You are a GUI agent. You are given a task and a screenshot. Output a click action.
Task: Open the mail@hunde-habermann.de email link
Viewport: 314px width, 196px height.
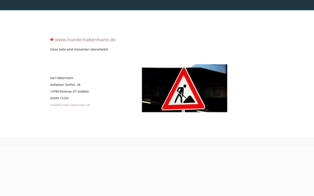[70, 105]
